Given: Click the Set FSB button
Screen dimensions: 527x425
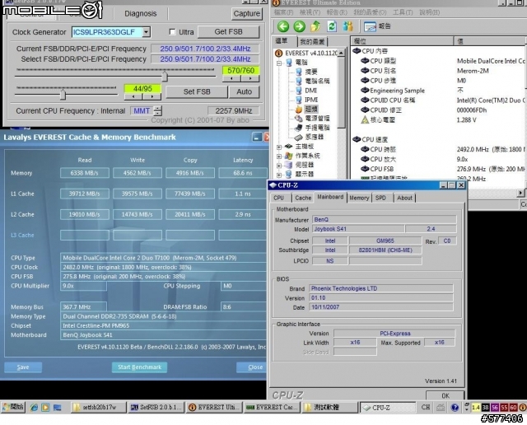Looking at the screenshot, I should pos(197,91).
